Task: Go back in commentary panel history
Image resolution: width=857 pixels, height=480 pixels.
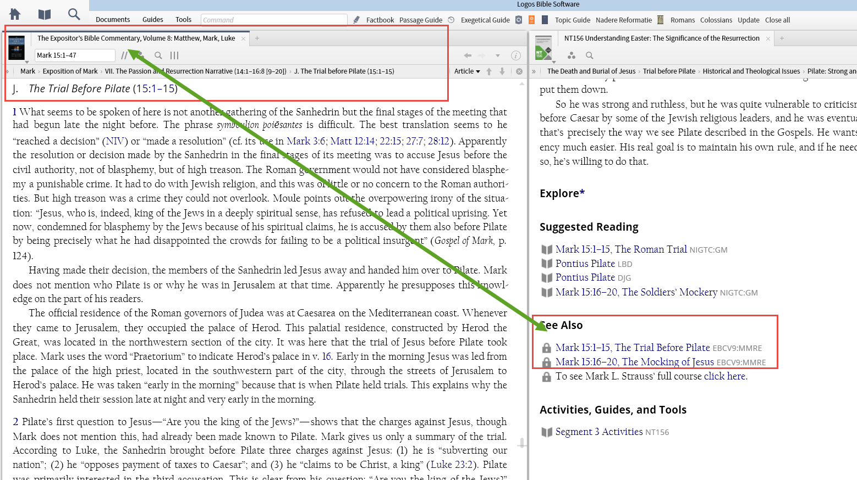Action: (468, 55)
